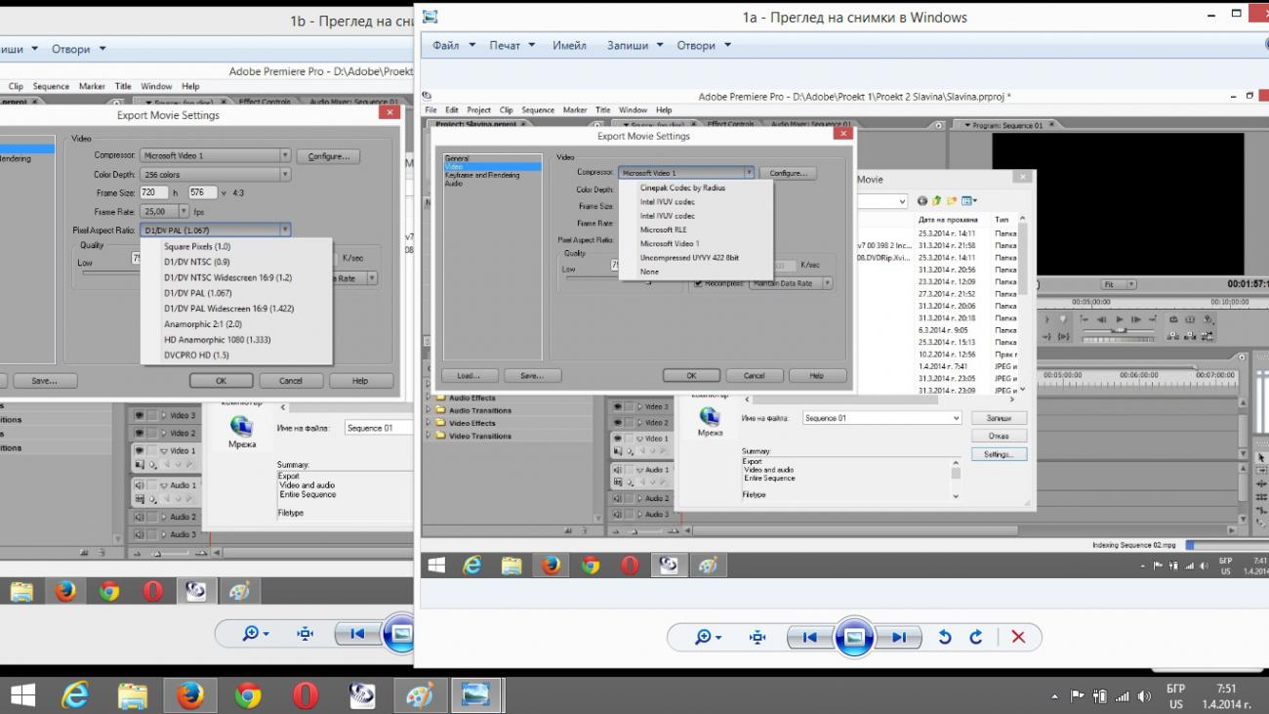The width and height of the screenshot is (1269, 714).
Task: Toggle Recompress checkbox in 1a Export Settings
Action: click(x=698, y=283)
